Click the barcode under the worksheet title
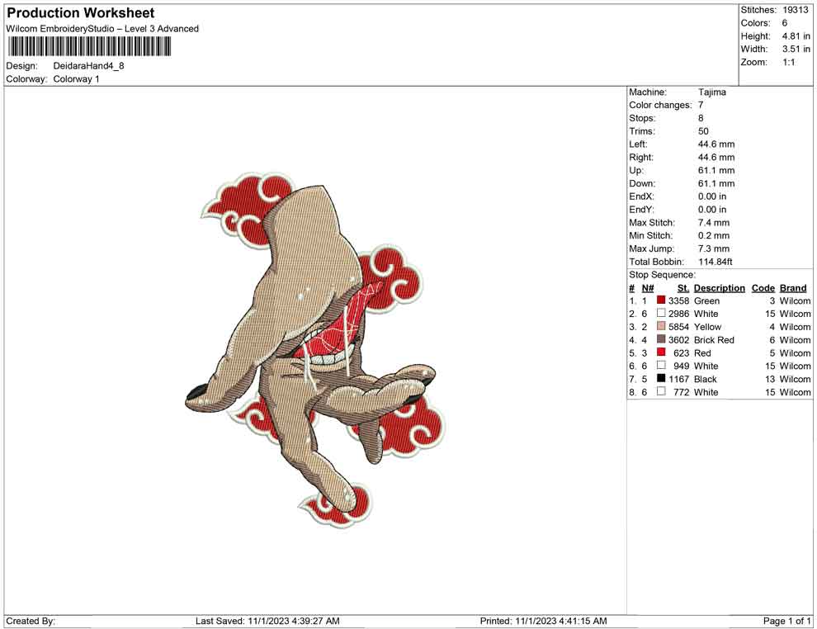The image size is (817, 629). (89, 47)
